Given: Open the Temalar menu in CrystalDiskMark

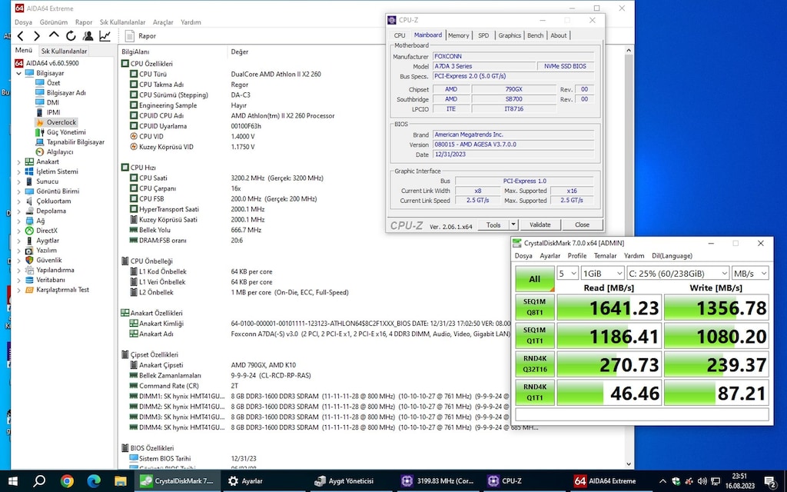Looking at the screenshot, I should [605, 255].
